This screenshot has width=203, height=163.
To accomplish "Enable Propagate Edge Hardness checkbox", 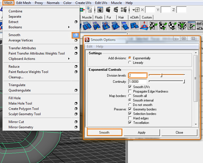I will click(x=130, y=91).
